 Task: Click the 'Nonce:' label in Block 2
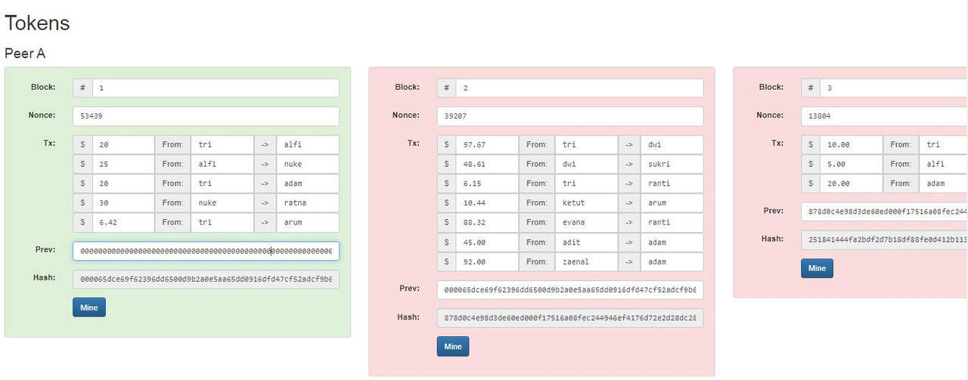coord(406,115)
